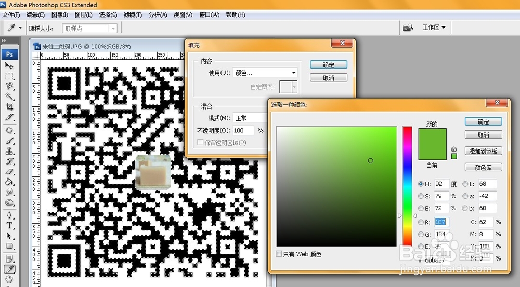Click 确定 in the 填充 dialog
Image resolution: width=520 pixels, height=287 pixels.
(329, 64)
